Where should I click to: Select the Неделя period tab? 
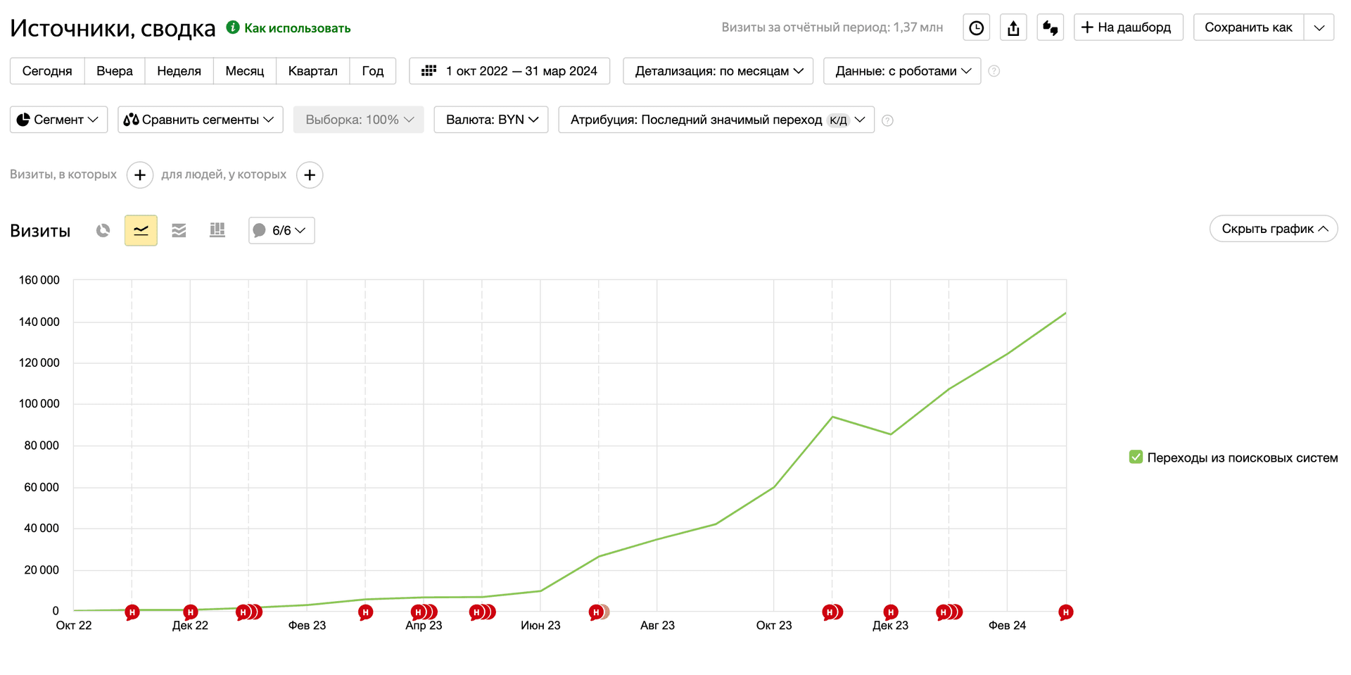(179, 70)
